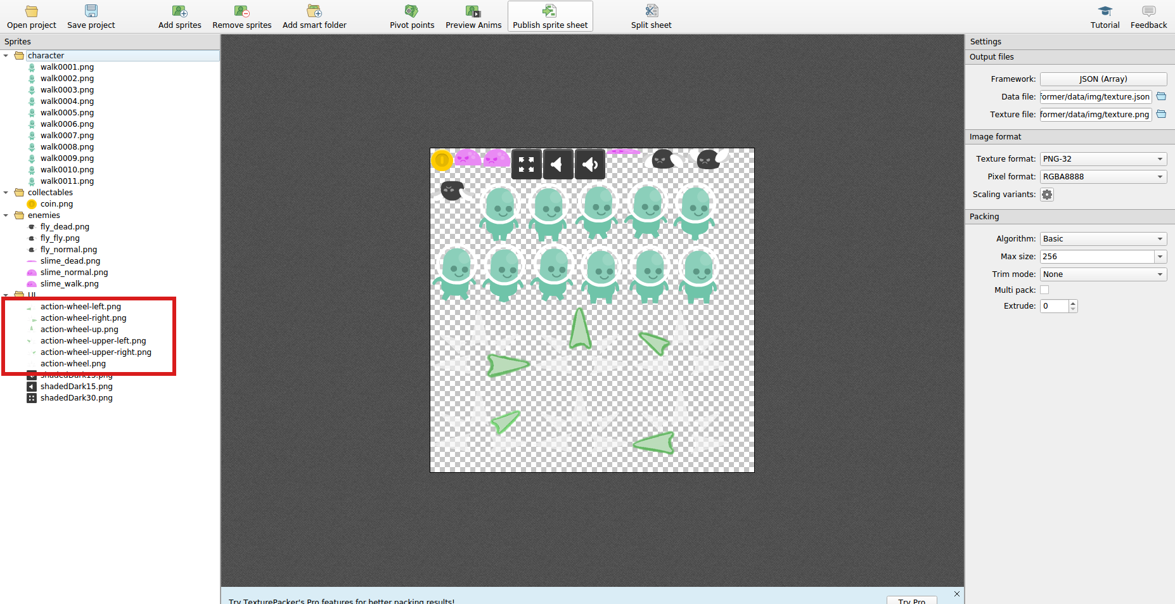Screen dimensions: 1175x604
Task: Change Texture format from PNG-32
Action: pos(1159,158)
